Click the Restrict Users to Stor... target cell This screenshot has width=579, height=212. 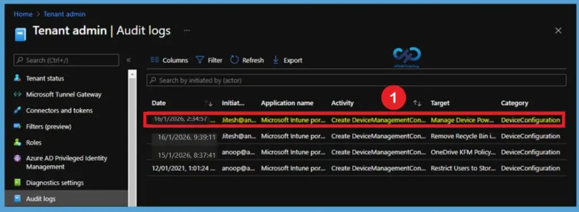pos(463,168)
